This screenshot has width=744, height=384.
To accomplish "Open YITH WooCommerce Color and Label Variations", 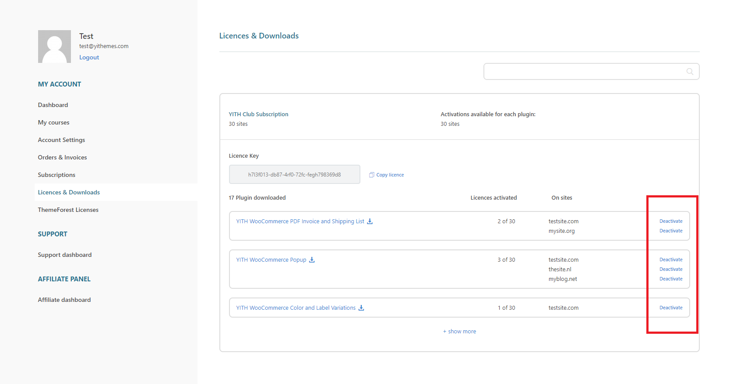I will click(x=296, y=308).
